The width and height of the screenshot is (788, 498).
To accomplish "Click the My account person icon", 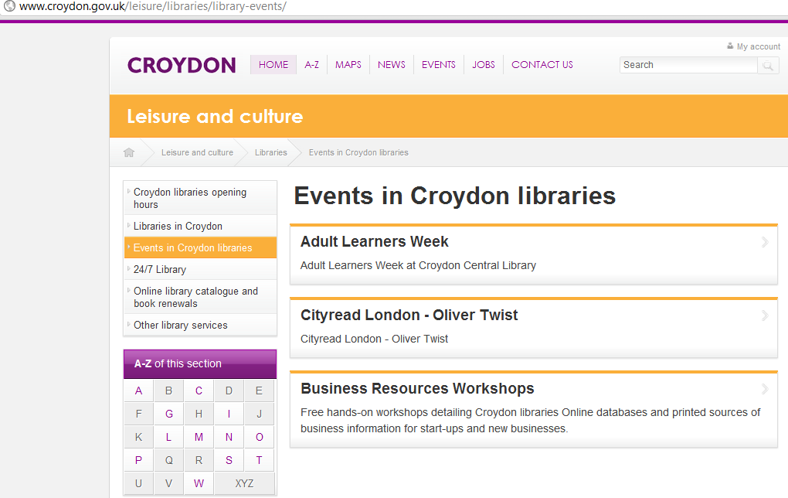I will pos(729,46).
